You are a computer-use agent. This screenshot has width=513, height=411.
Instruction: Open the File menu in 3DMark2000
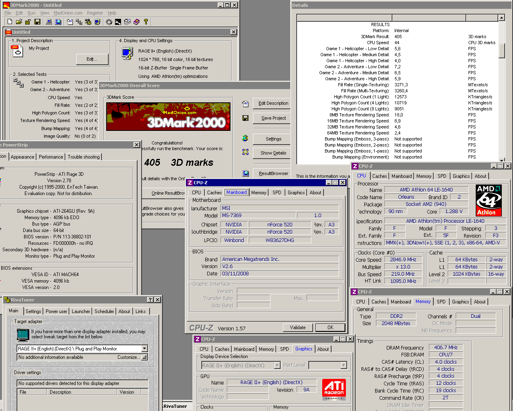point(8,13)
